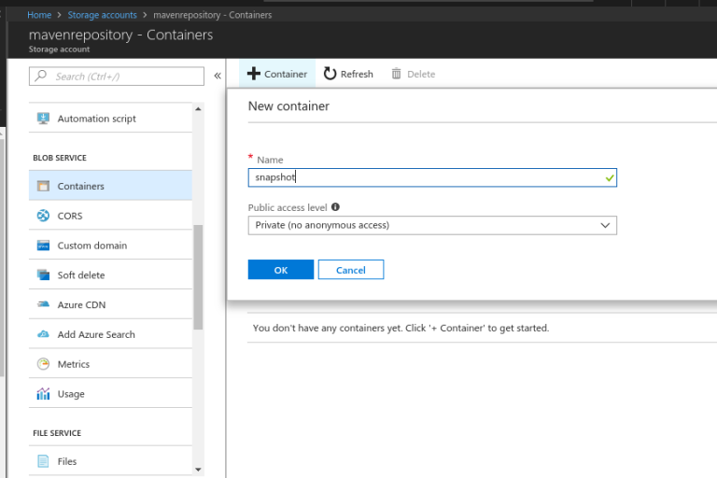Screen dimensions: 717x478
Task: Confirm new container with OK button
Action: (x=281, y=270)
